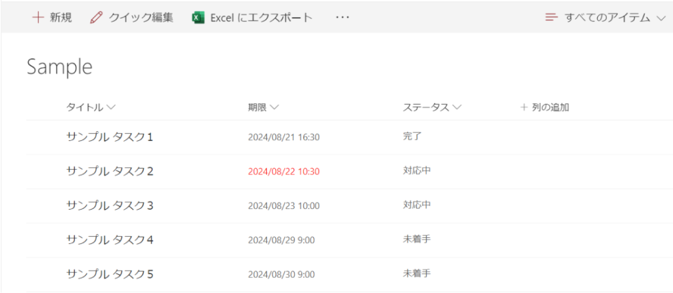The height and width of the screenshot is (293, 673).
Task: Open the ステータス column header dropdown
Action: (457, 107)
